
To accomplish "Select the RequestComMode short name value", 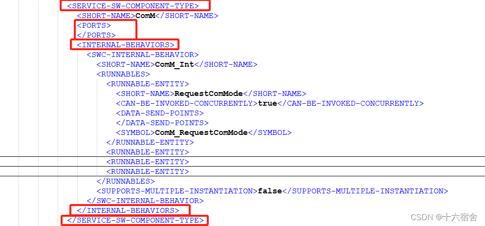I will 209,94.
